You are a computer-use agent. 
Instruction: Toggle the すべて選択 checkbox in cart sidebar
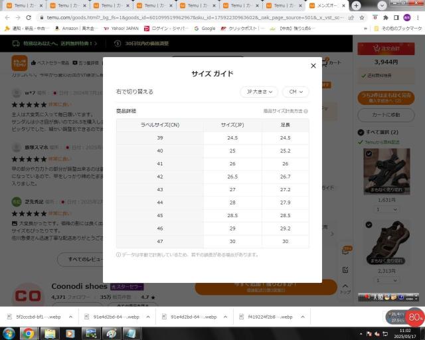pyautogui.click(x=363, y=132)
